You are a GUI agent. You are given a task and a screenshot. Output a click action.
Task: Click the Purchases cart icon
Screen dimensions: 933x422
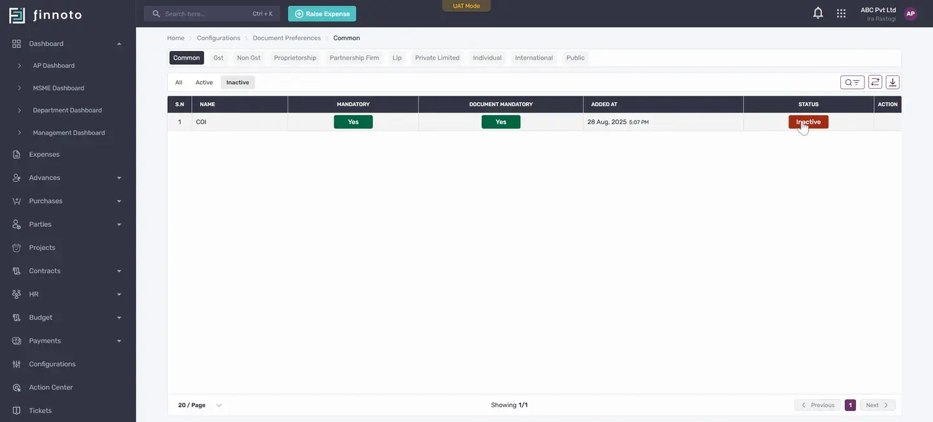[17, 201]
